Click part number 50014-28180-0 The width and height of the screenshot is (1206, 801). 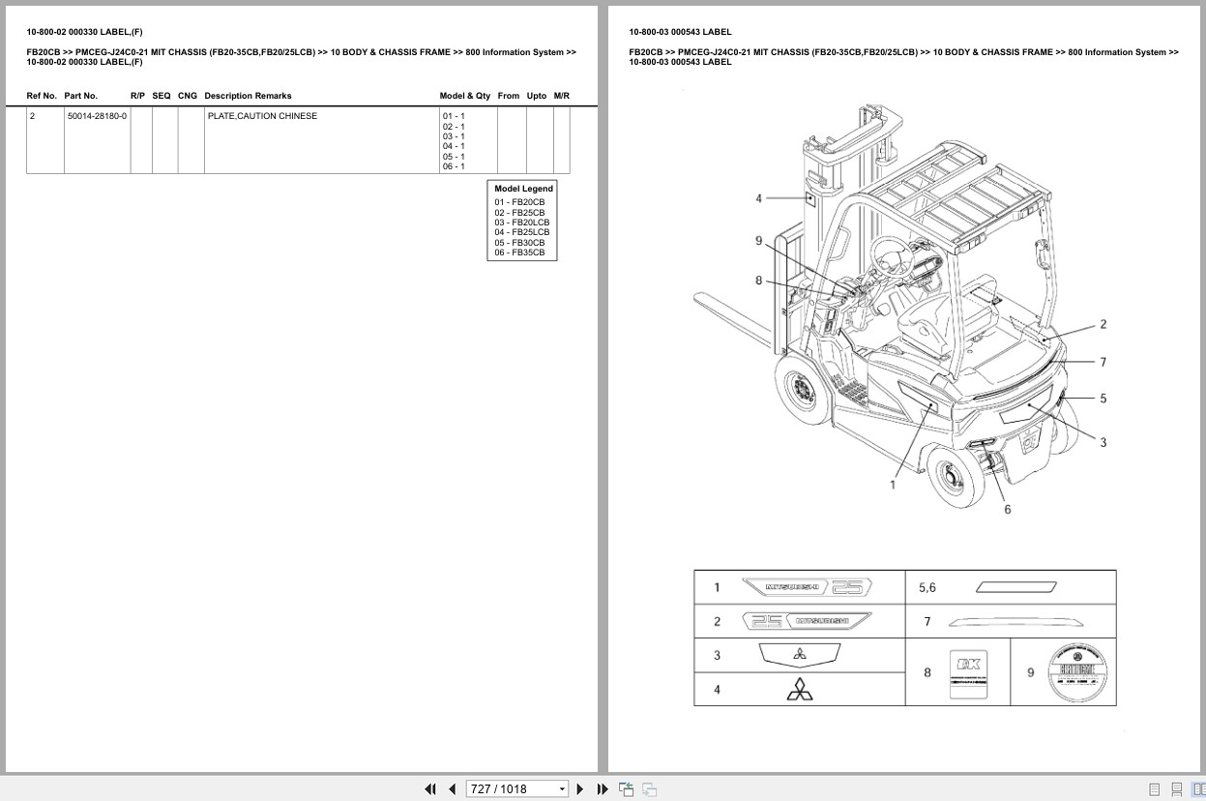(x=97, y=116)
